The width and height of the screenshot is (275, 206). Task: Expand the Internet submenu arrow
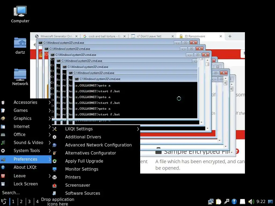(50, 127)
